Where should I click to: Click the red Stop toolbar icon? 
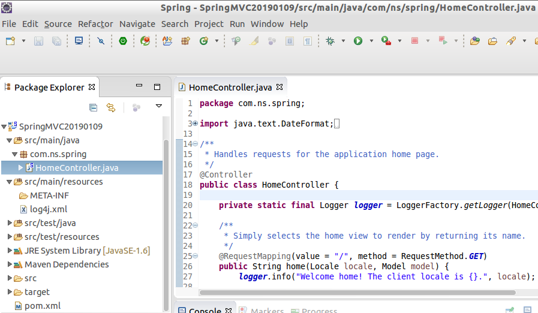414,41
